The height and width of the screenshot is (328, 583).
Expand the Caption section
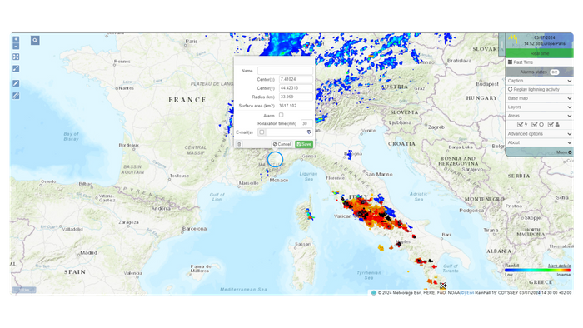point(539,81)
